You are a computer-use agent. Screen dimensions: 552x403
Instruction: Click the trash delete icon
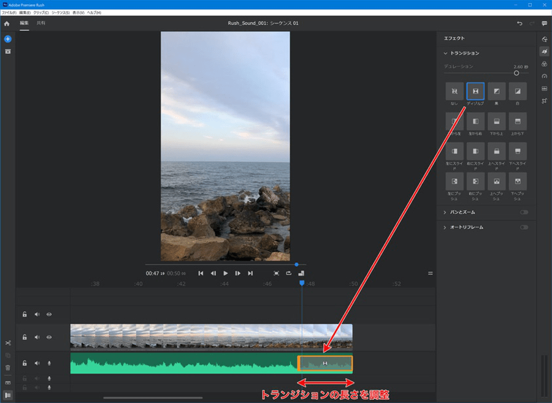click(8, 367)
